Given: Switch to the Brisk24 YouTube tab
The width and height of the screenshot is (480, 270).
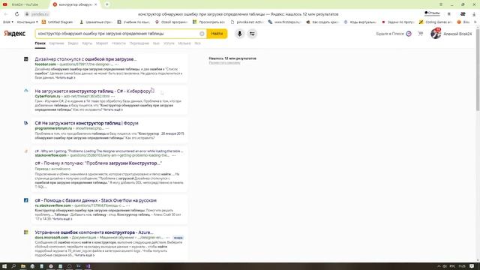Looking at the screenshot, I should tap(25, 4).
